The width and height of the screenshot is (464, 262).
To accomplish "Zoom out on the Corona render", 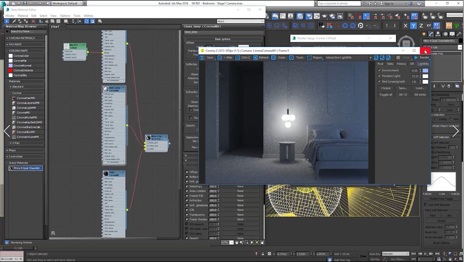I will point(382,57).
